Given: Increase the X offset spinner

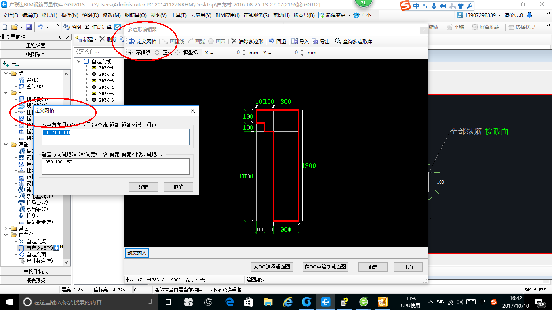Looking at the screenshot, I should 244,51.
